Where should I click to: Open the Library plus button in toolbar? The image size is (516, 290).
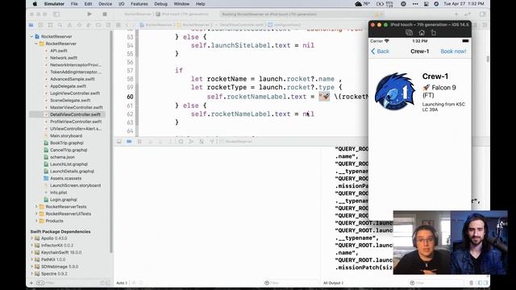tap(456, 14)
